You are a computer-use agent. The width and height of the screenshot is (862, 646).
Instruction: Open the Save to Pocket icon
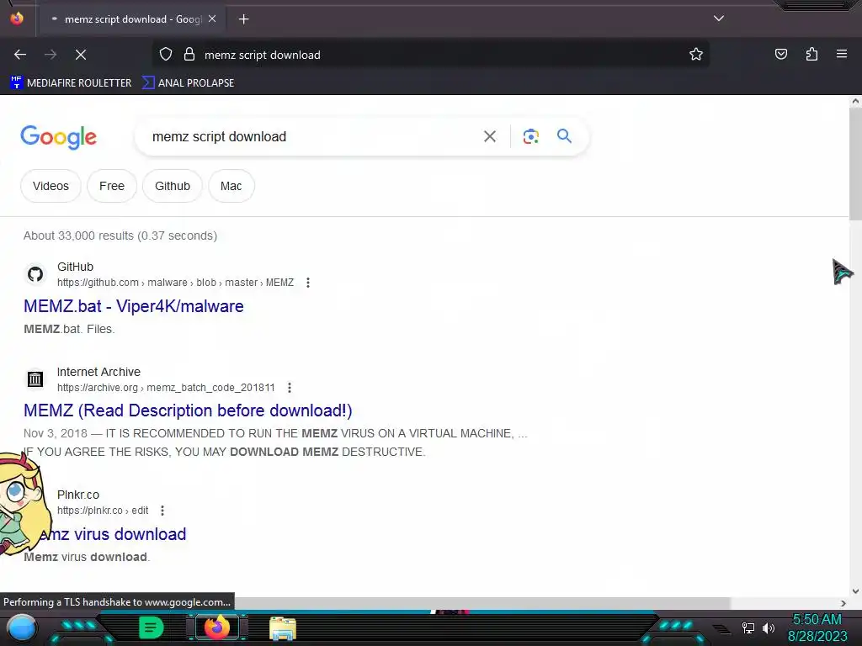point(780,54)
